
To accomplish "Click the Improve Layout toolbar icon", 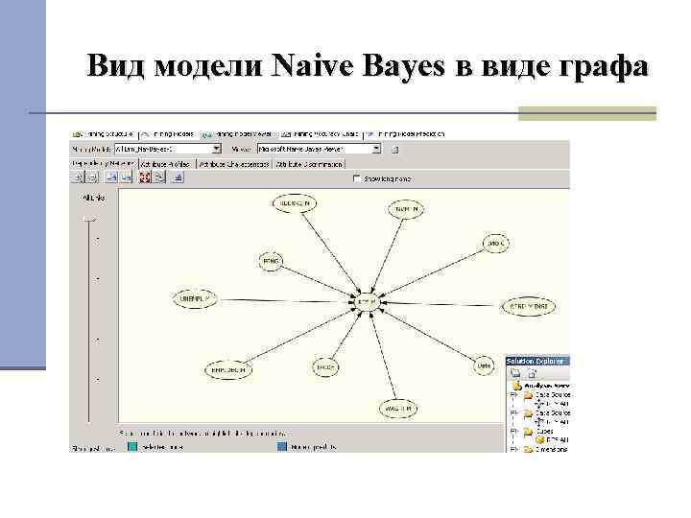I will click(x=159, y=177).
